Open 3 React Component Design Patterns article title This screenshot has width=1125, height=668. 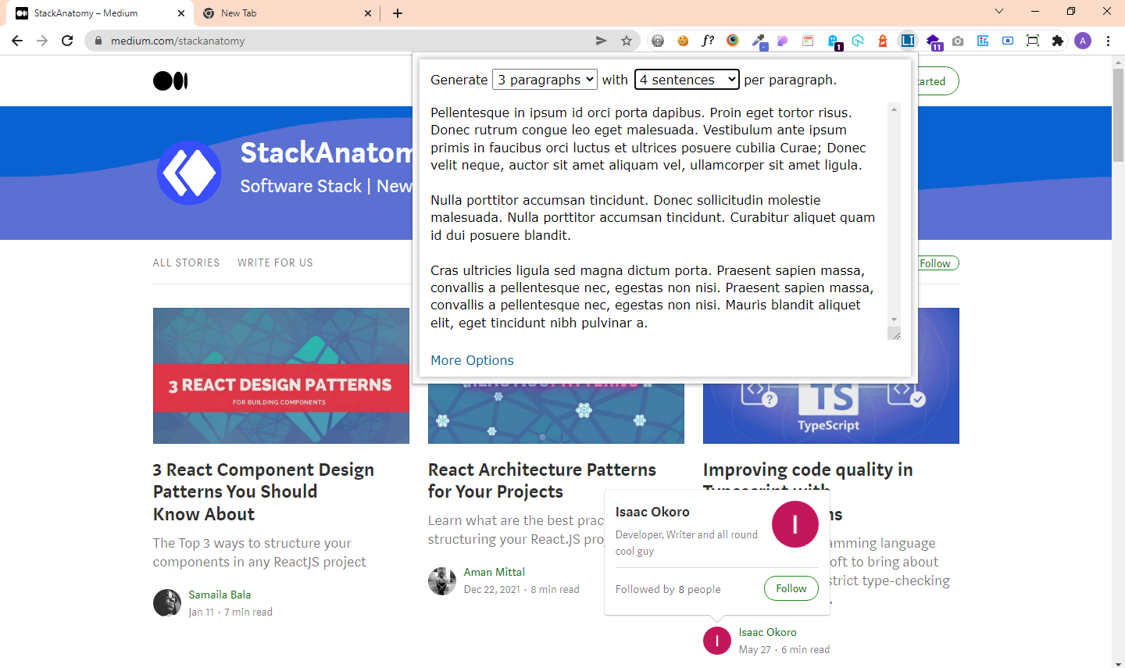(x=263, y=491)
